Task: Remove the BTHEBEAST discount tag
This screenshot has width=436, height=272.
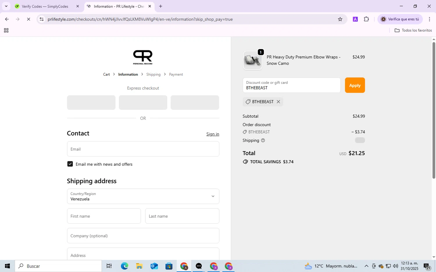Action: (278, 102)
